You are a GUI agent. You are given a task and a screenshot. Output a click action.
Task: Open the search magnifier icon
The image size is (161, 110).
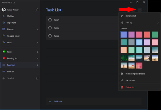[x=37, y=10]
